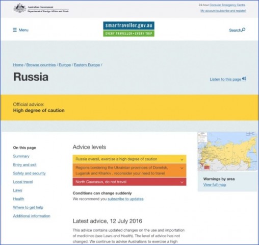Open the hamburger Menu icon
Screen dimensions: 259x245
click(x=15, y=30)
